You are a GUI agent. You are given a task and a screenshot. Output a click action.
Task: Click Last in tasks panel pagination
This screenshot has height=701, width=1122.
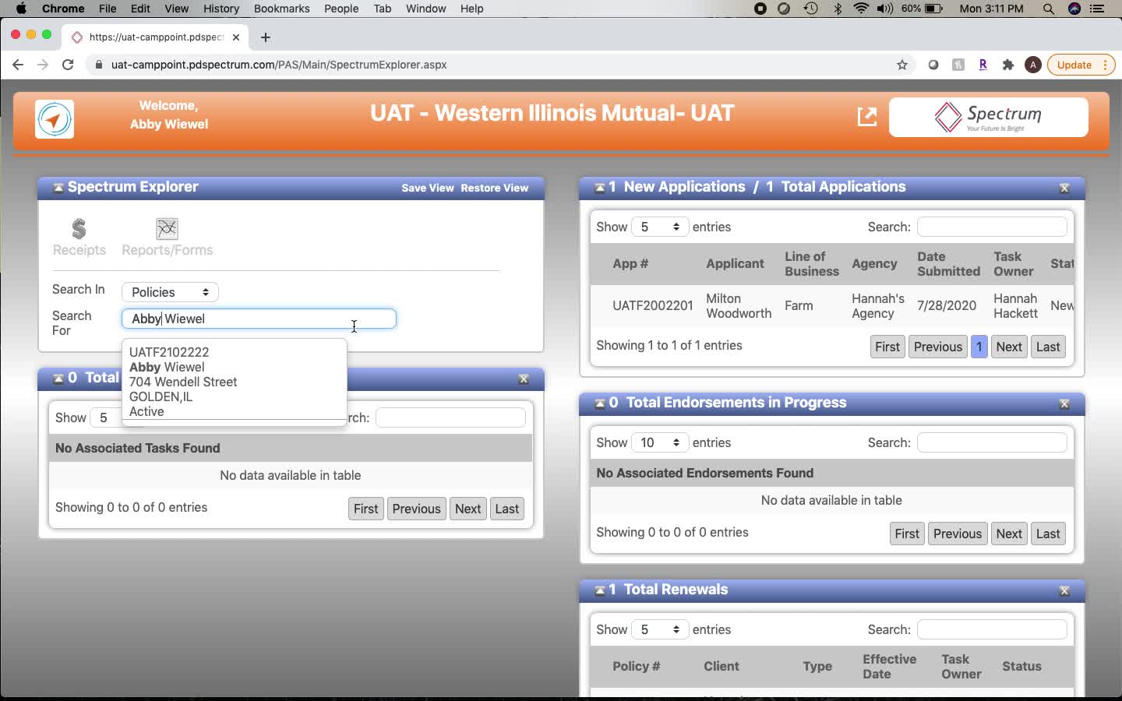click(506, 509)
